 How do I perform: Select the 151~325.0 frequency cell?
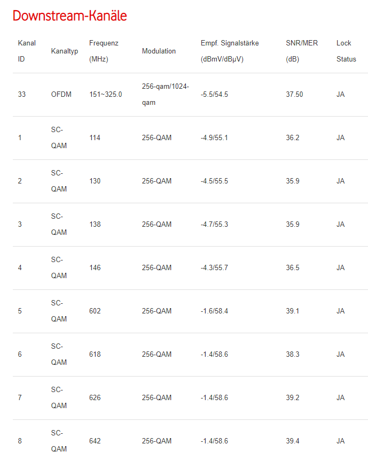105,95
